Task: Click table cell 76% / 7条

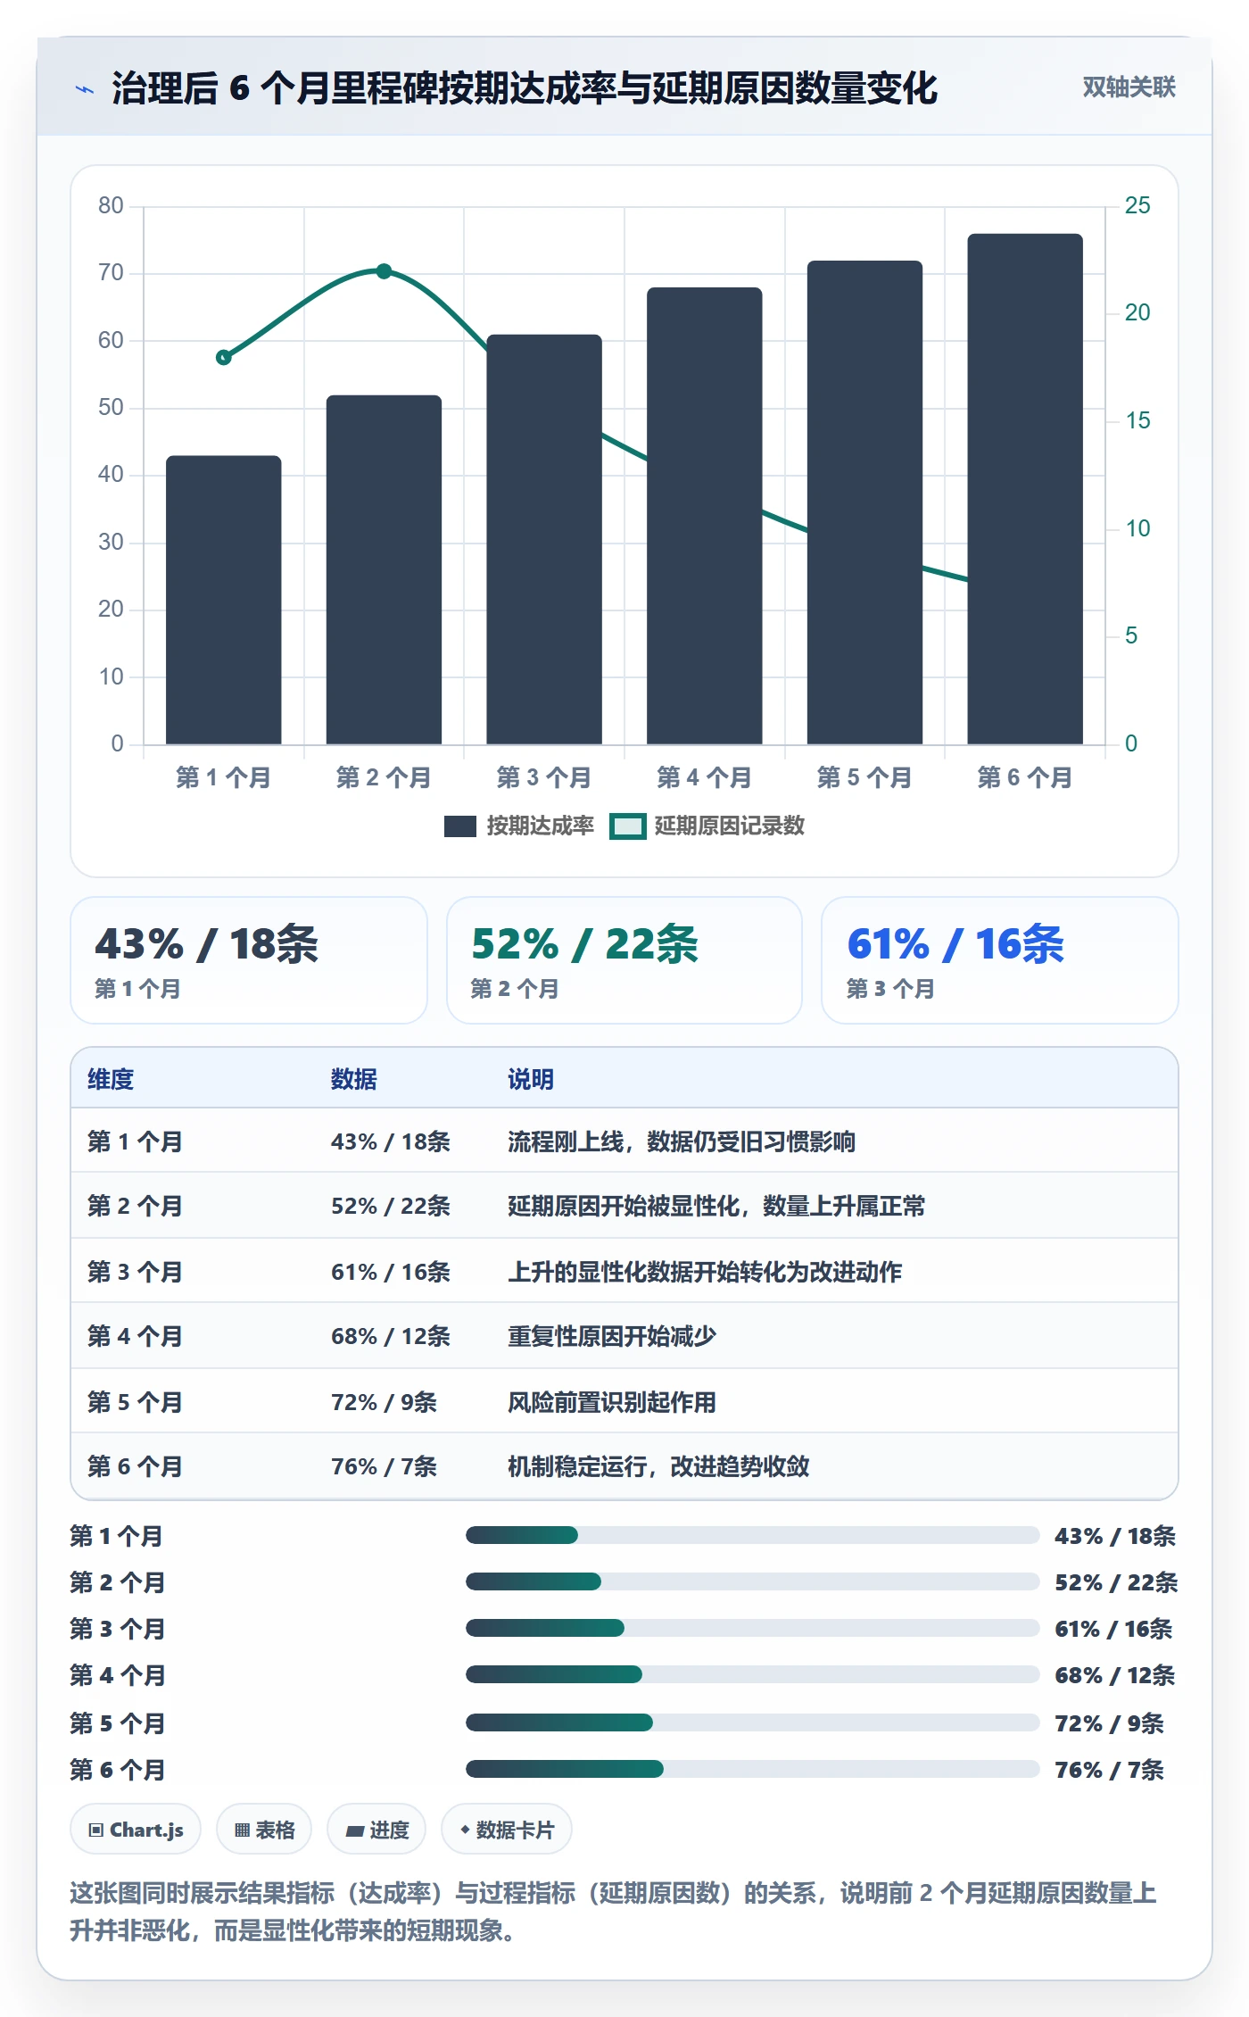Action: point(385,1466)
